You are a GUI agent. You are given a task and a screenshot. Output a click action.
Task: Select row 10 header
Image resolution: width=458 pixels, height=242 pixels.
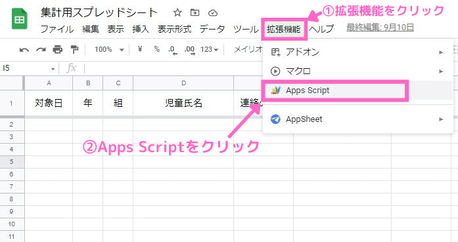click(11, 224)
